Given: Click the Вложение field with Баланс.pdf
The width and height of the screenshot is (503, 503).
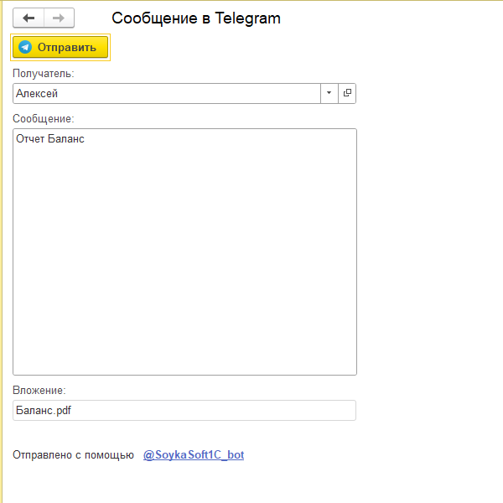Looking at the screenshot, I should point(184,410).
